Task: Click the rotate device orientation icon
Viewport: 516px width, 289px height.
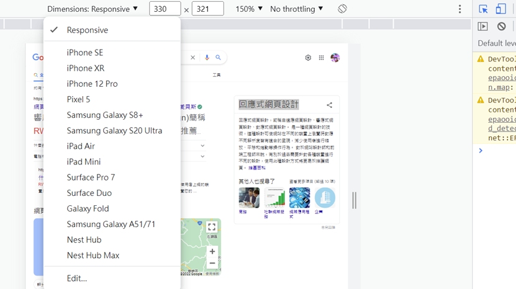Action: (342, 9)
